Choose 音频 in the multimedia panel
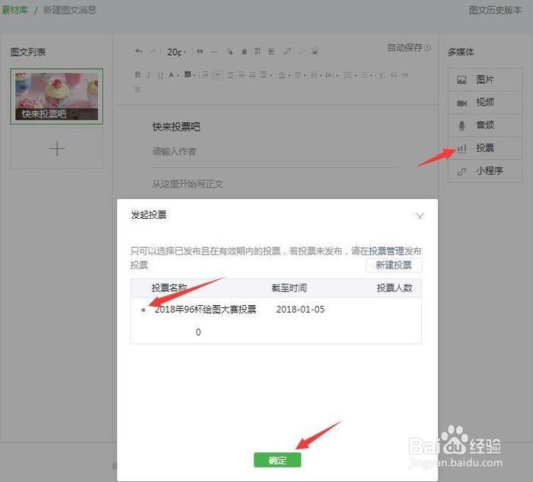Screen dimensions: 533x482 [x=485, y=125]
